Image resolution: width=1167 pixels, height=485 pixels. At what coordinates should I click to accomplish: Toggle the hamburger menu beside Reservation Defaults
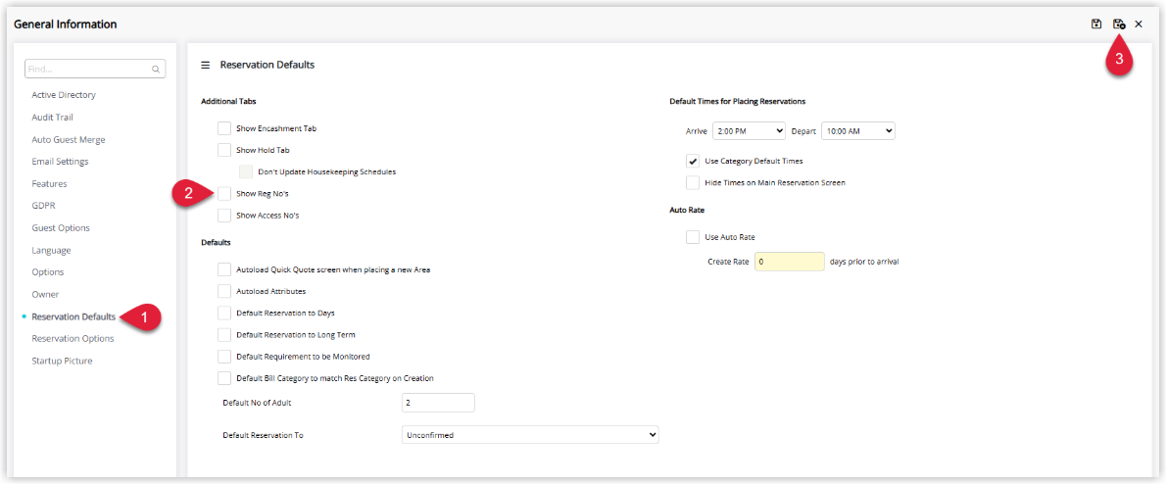coord(206,66)
